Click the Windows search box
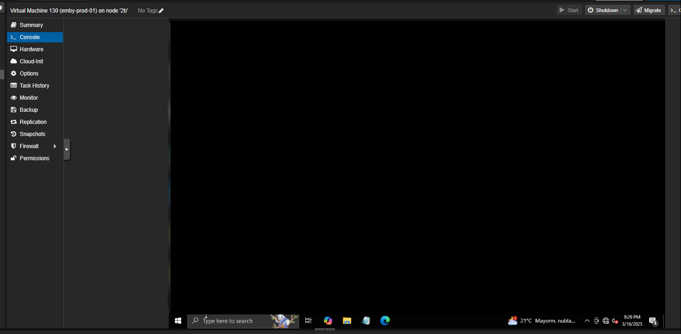This screenshot has height=334, width=681. coord(228,321)
